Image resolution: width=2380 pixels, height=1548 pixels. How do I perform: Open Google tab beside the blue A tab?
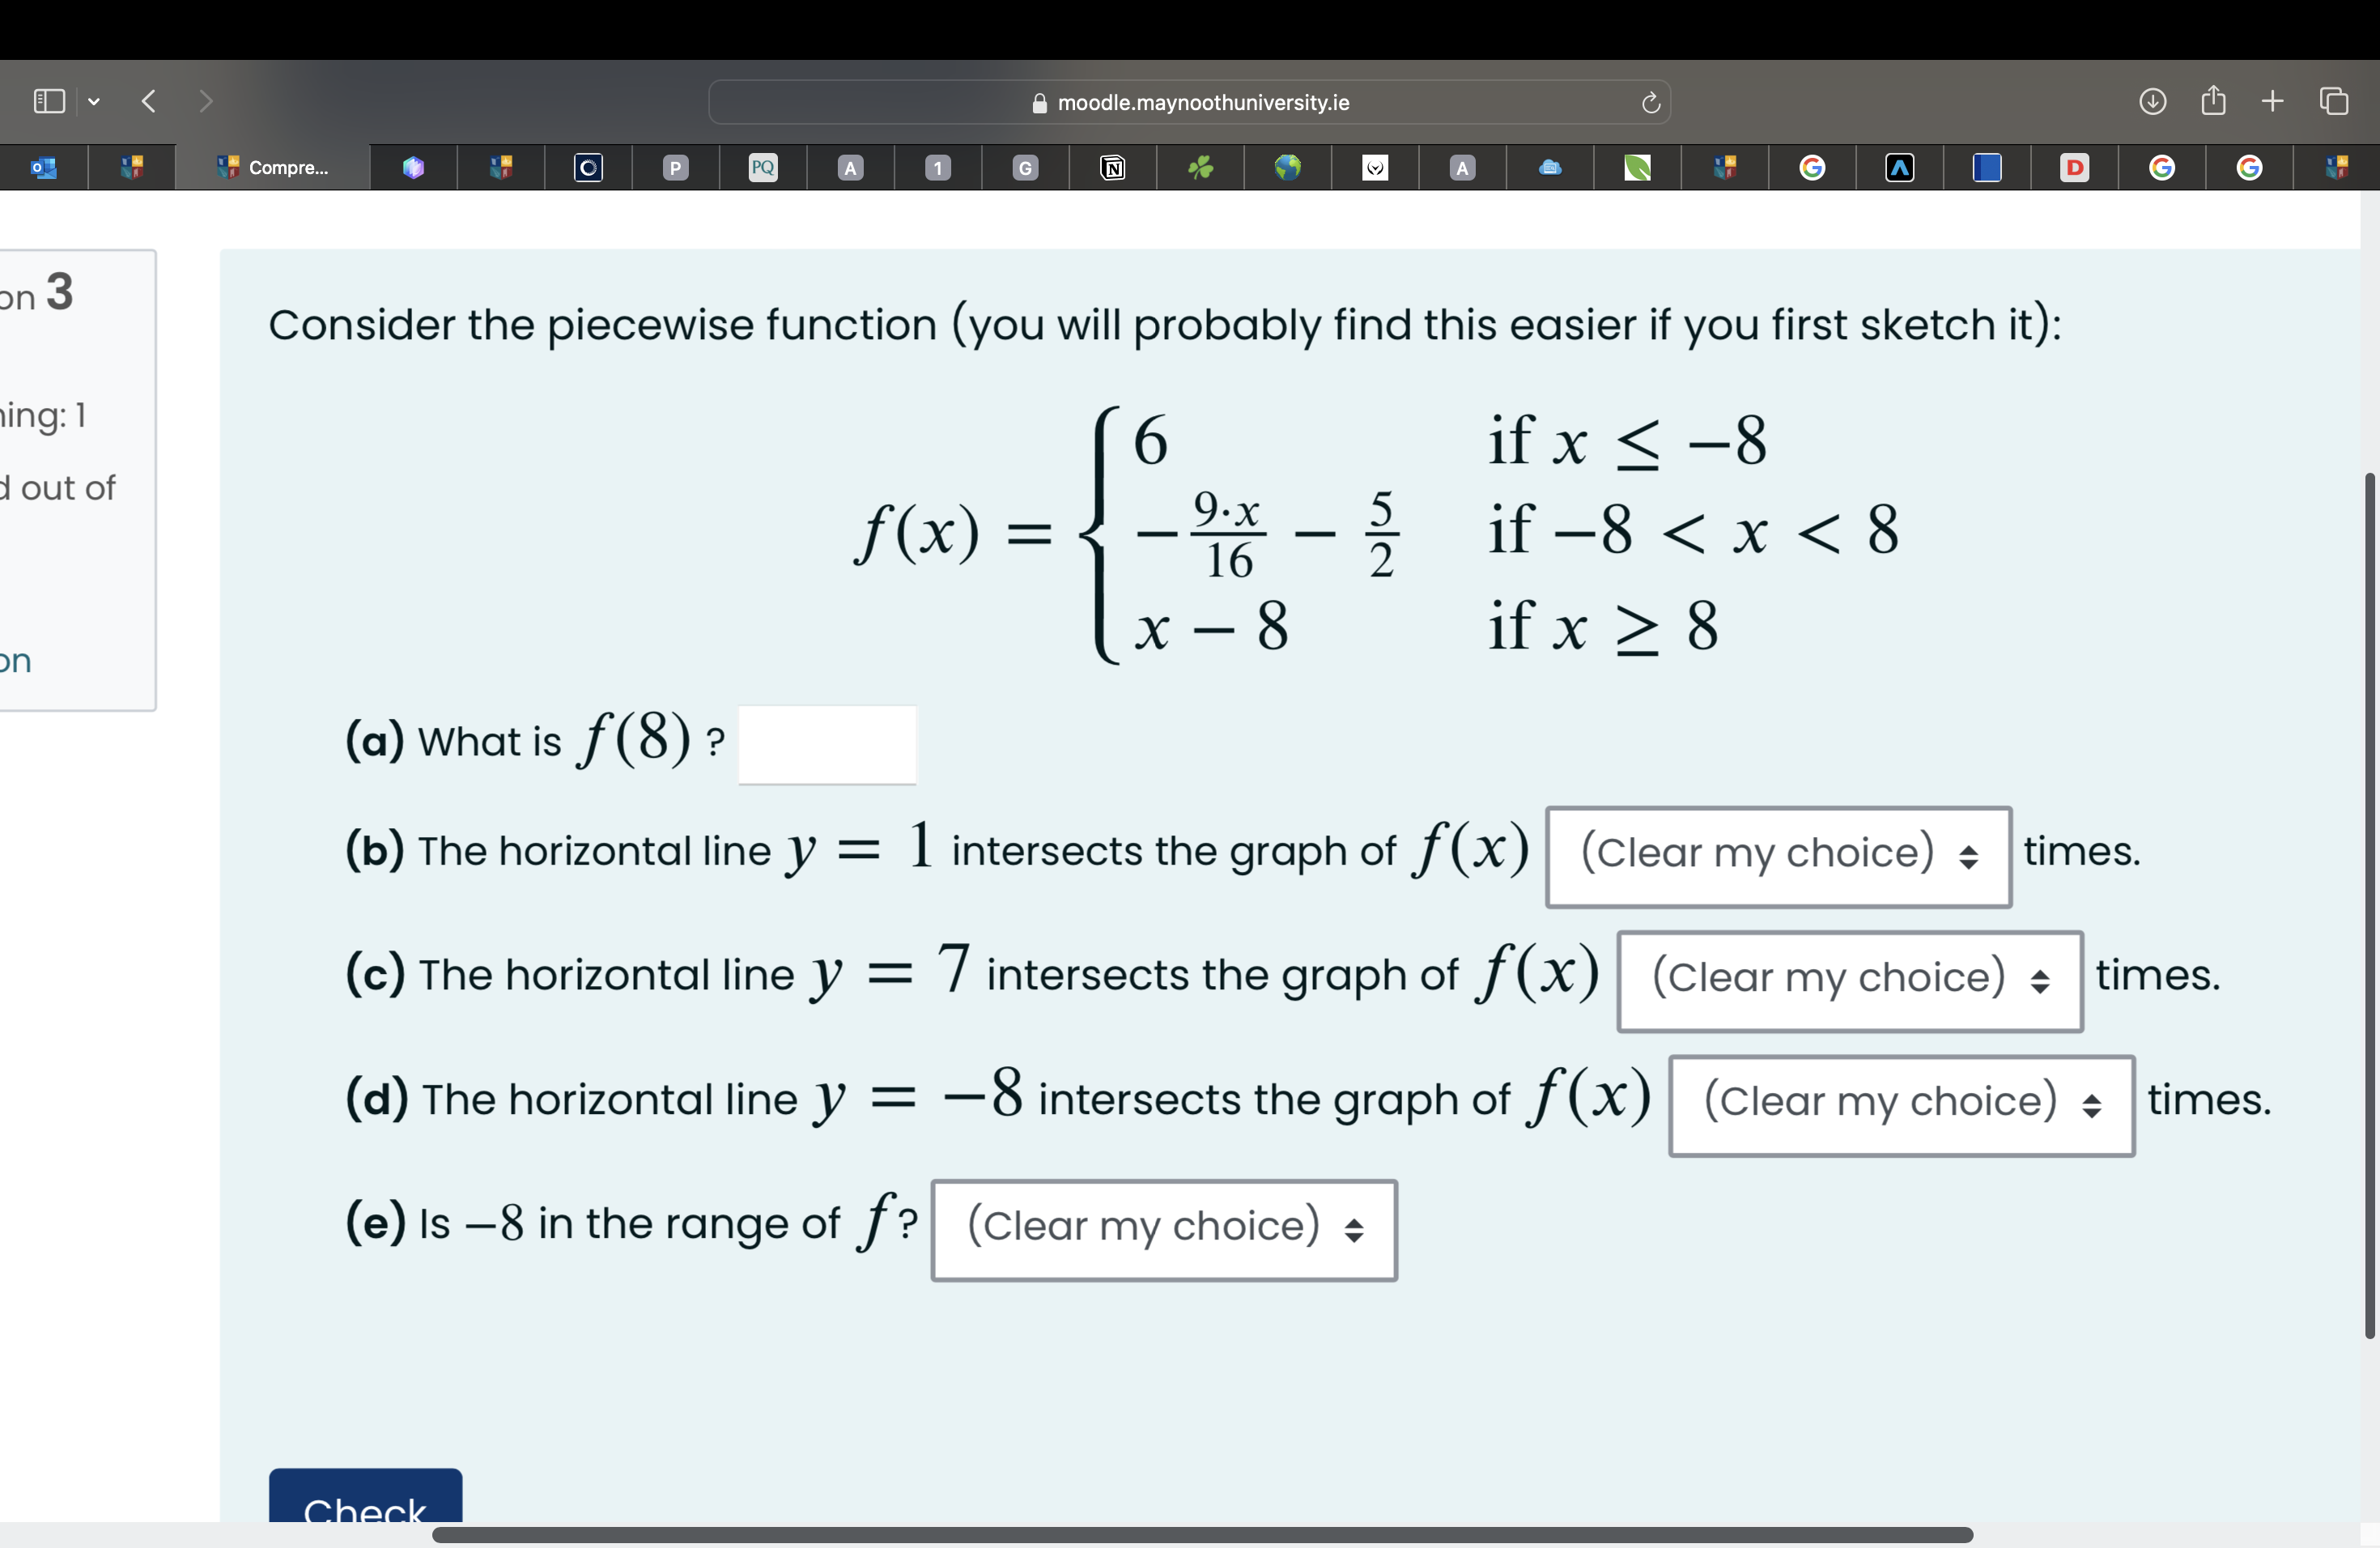point(1812,167)
